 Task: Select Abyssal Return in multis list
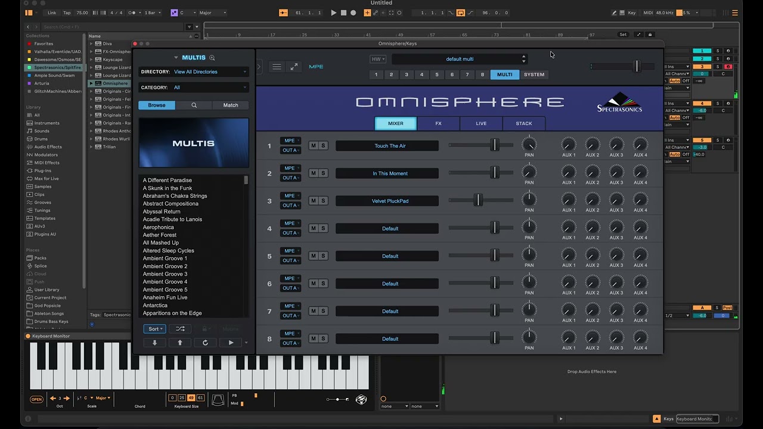(x=162, y=212)
